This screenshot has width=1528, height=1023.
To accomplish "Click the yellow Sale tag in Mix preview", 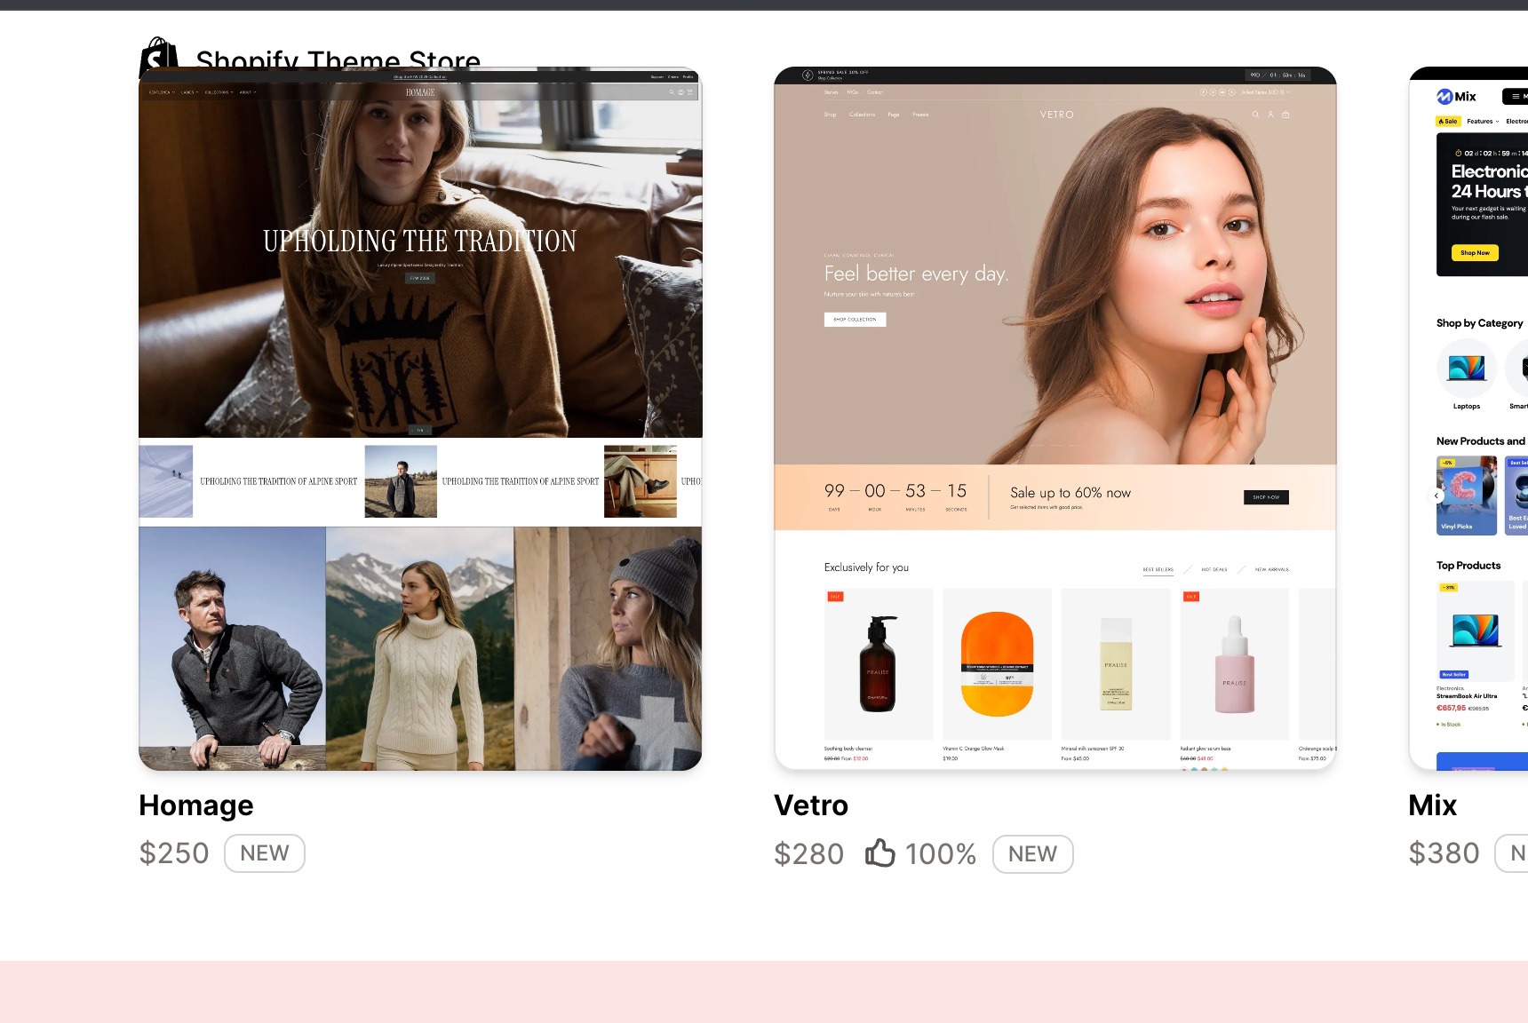I will tap(1448, 122).
